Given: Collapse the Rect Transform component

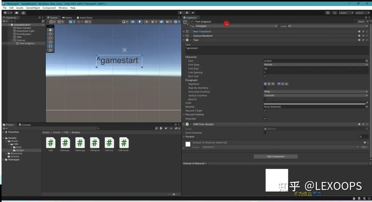Looking at the screenshot, I should point(184,32).
